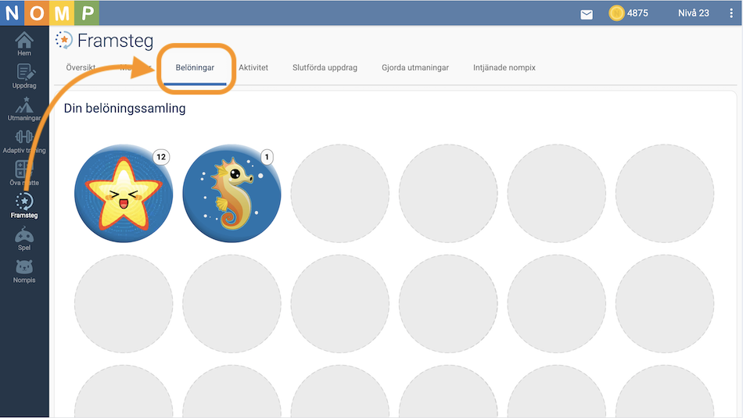Open Spel gamepad icon
743x418 pixels.
pyautogui.click(x=24, y=238)
